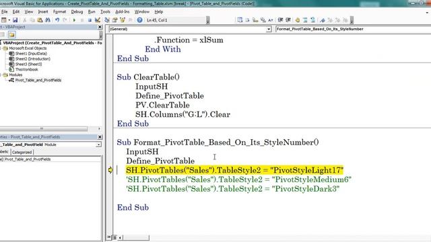The width and height of the screenshot is (431, 242).
Task: Collapse the Modules folder
Action: [1, 75]
